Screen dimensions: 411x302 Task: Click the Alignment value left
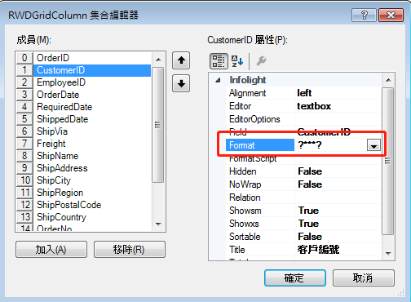pos(304,93)
